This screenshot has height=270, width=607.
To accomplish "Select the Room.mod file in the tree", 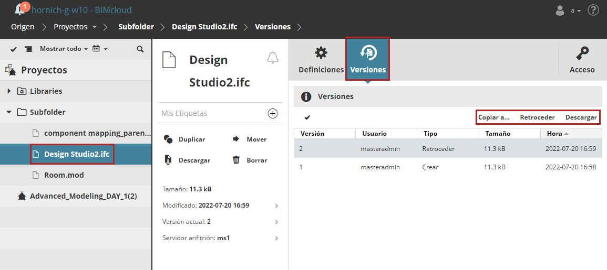I will pyautogui.click(x=64, y=175).
